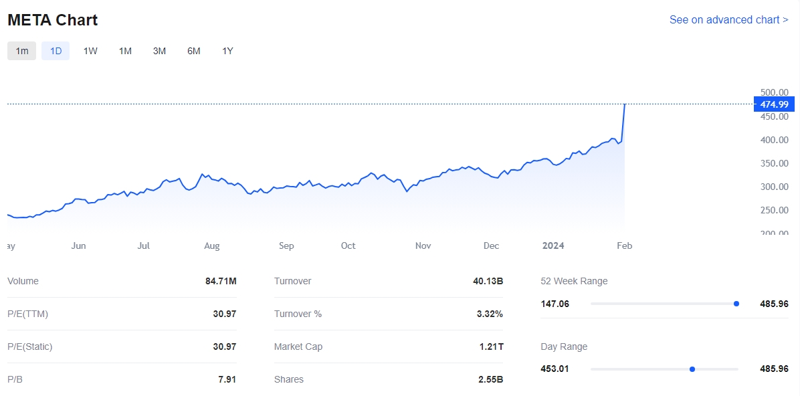Open the 'See on advanced chart' link
The height and width of the screenshot is (396, 800).
pyautogui.click(x=728, y=20)
